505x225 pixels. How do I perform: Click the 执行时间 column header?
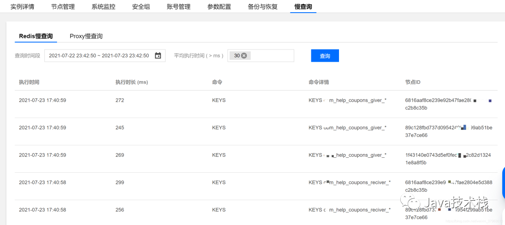click(x=29, y=82)
